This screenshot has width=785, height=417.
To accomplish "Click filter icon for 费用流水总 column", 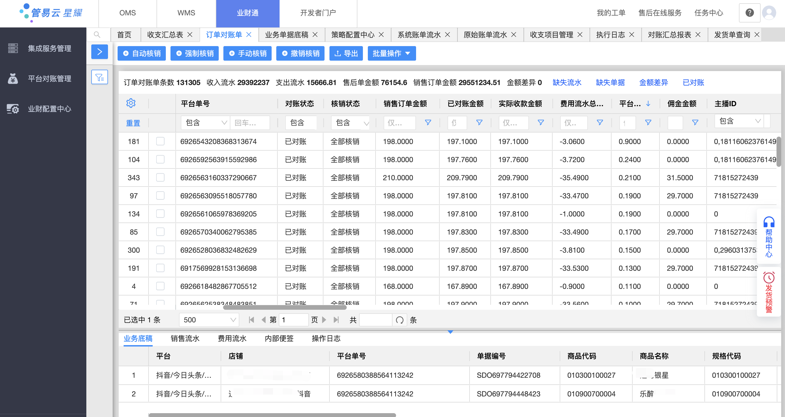I will click(600, 123).
